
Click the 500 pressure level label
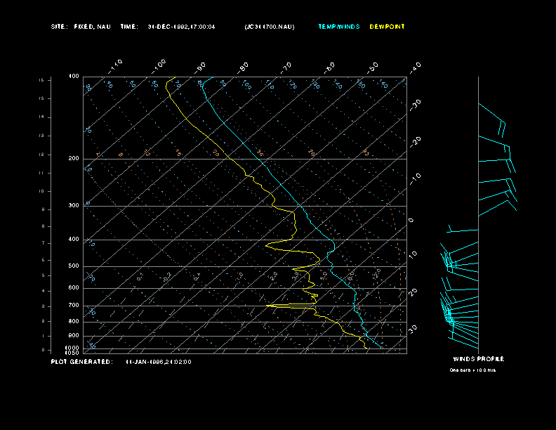(74, 266)
